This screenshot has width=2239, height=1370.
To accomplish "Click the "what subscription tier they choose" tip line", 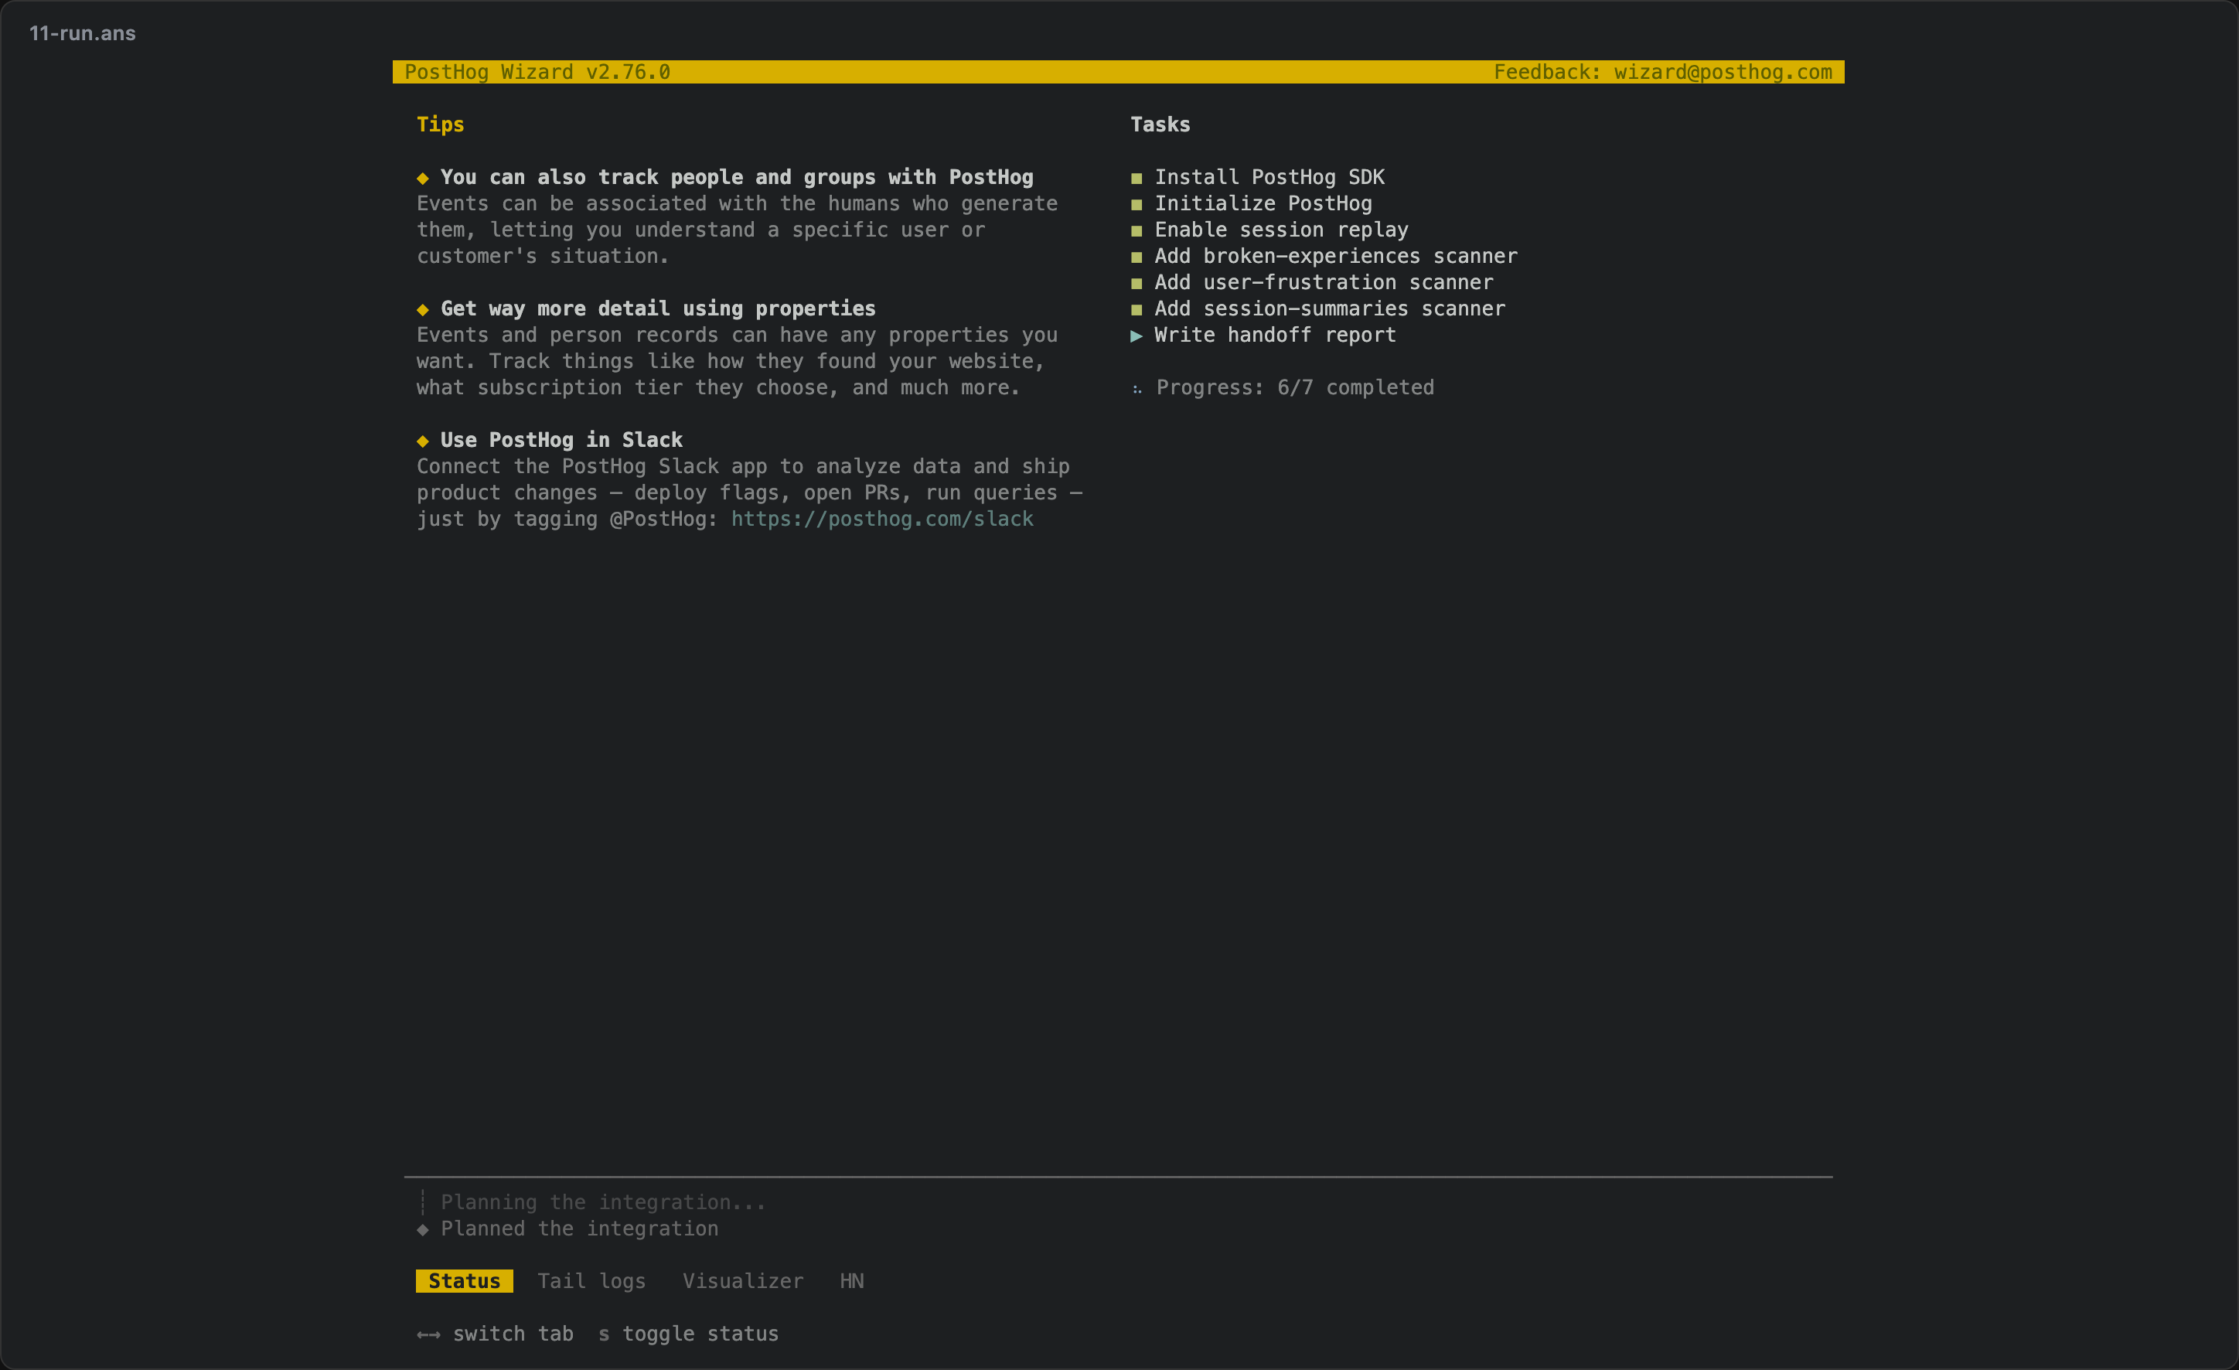I will click(x=718, y=388).
